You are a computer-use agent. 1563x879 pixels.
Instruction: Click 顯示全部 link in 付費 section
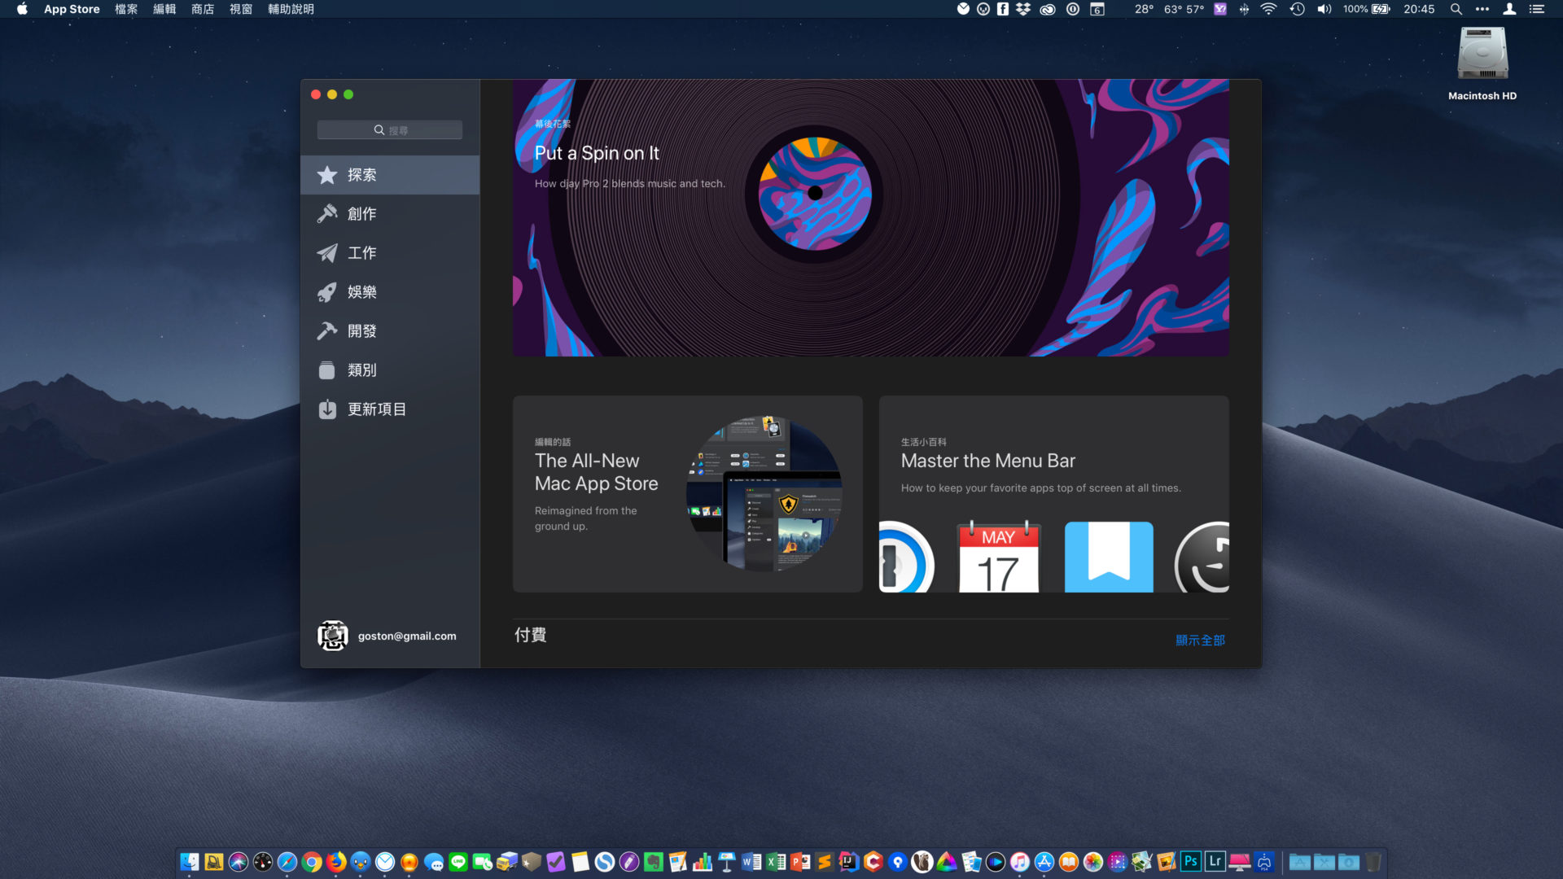tap(1200, 641)
